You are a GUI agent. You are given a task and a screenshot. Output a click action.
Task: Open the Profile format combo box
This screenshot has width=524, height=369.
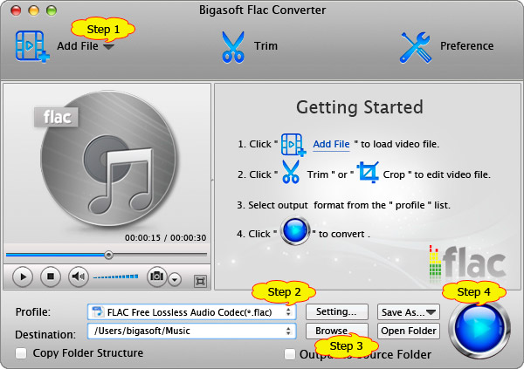[192, 312]
